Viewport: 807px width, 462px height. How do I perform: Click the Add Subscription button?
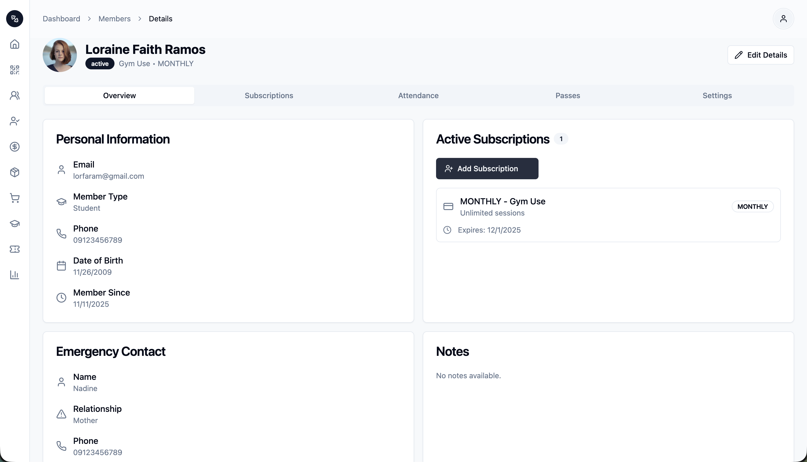[x=487, y=169]
